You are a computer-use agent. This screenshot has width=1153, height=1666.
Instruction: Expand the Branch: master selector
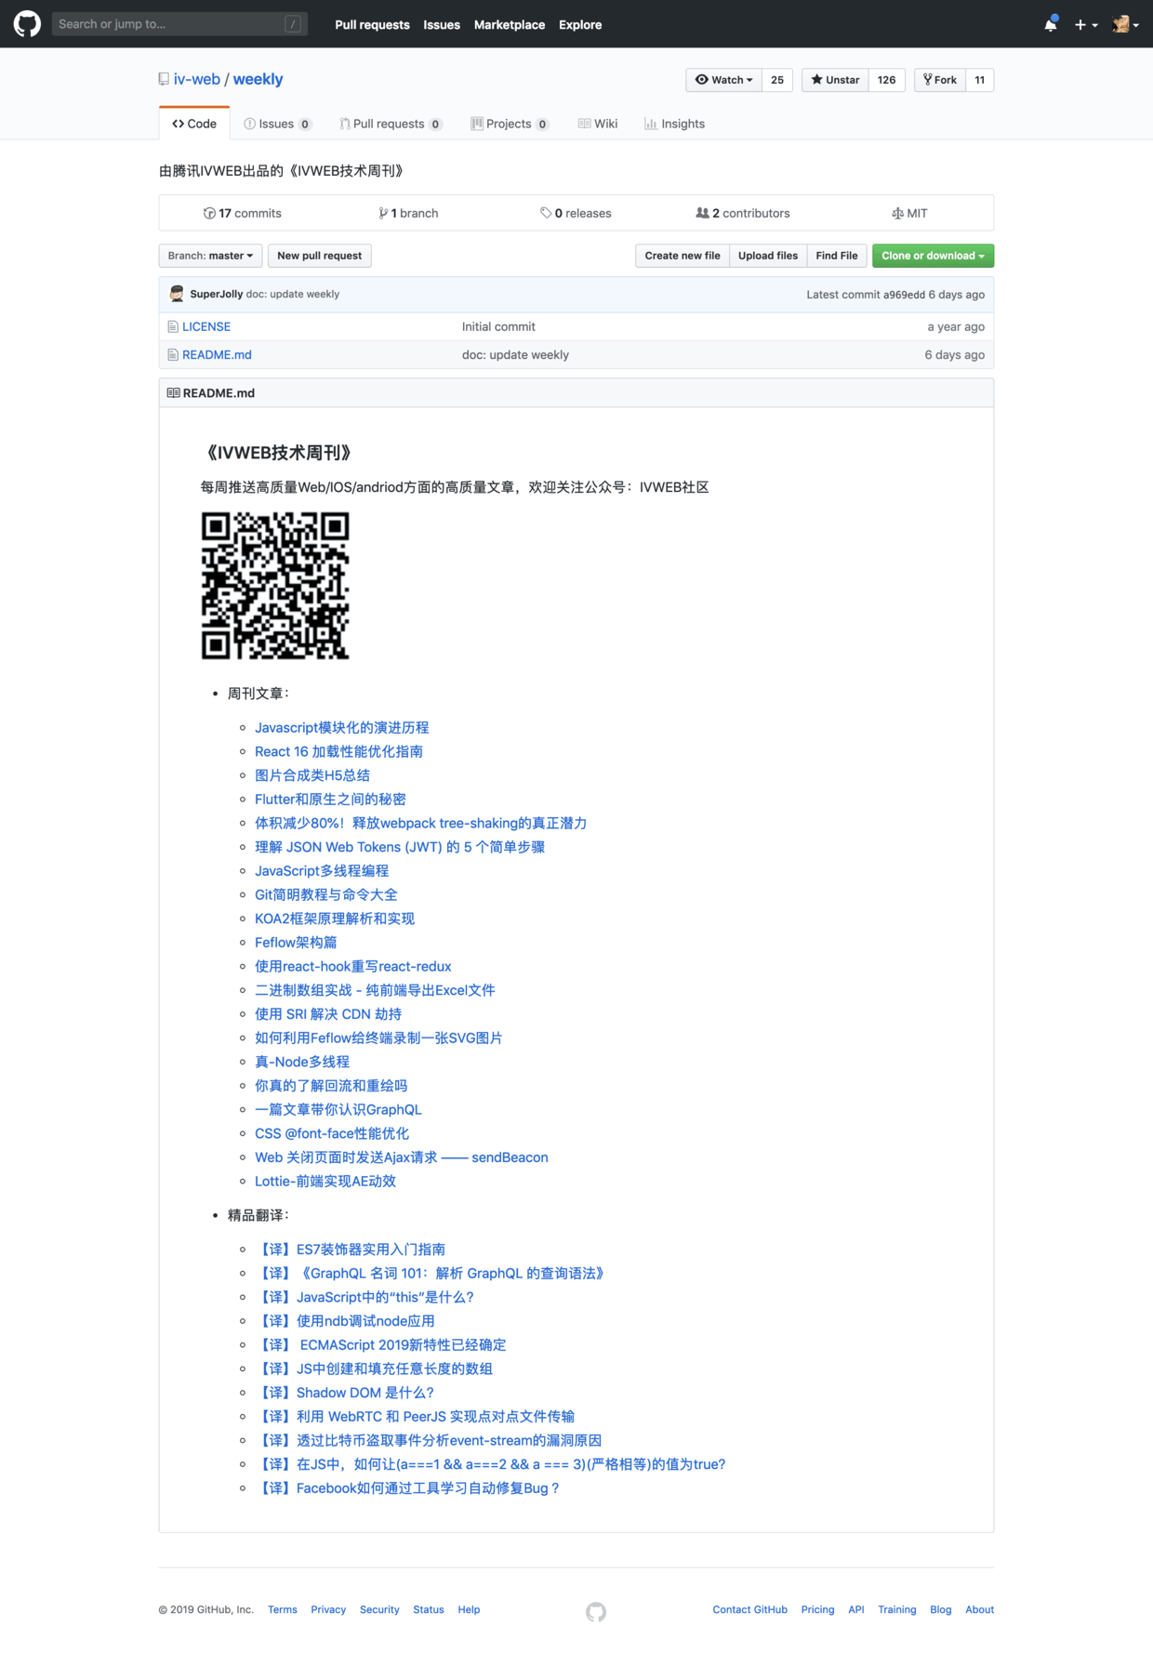(x=210, y=256)
